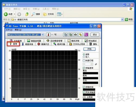Expand the Explorer views button dropdown

coord(62,14)
